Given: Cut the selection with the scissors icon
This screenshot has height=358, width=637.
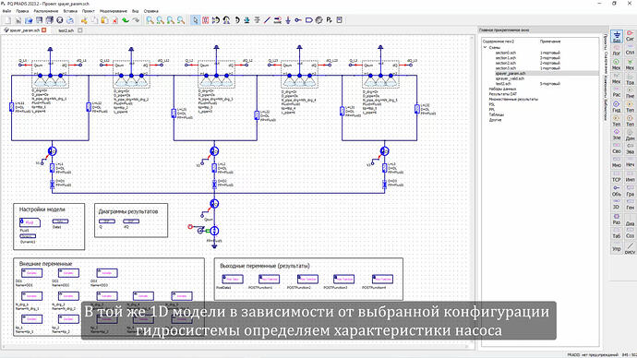Looking at the screenshot, I should pos(84,20).
